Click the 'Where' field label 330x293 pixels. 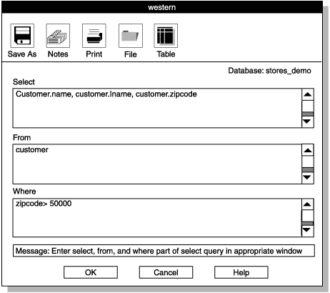pyautogui.click(x=24, y=191)
